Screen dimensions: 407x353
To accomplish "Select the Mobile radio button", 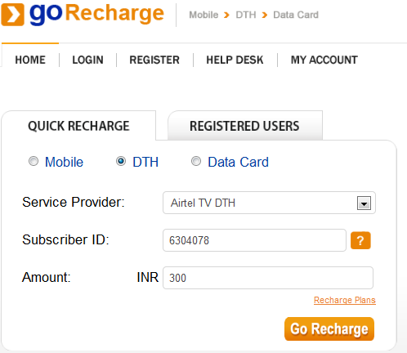I will coord(34,161).
